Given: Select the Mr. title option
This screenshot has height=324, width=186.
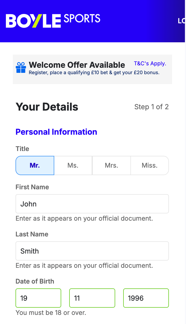Looking at the screenshot, I should (35, 165).
